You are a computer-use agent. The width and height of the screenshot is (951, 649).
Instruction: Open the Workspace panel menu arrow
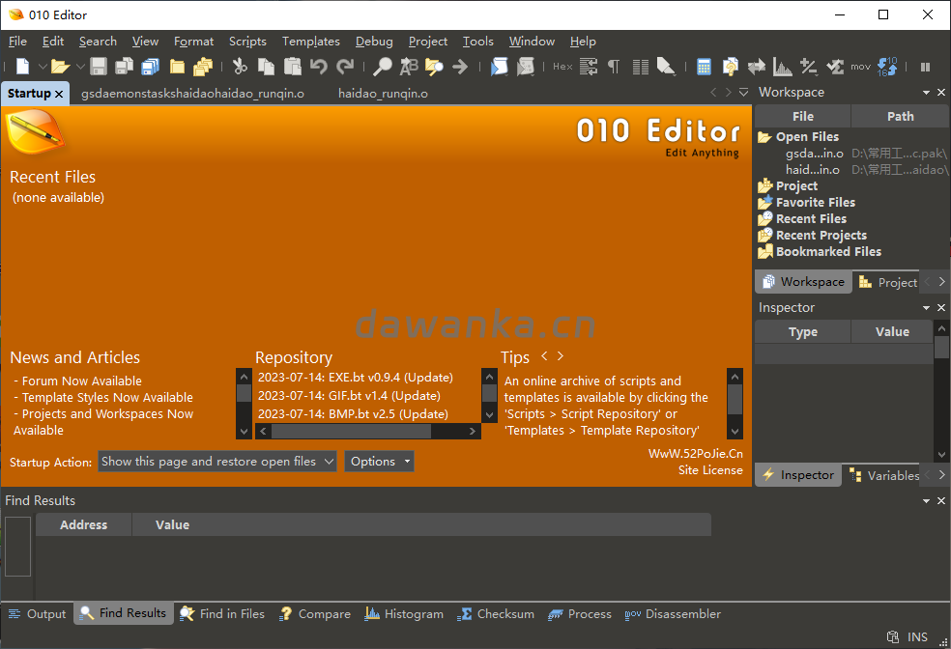click(926, 93)
